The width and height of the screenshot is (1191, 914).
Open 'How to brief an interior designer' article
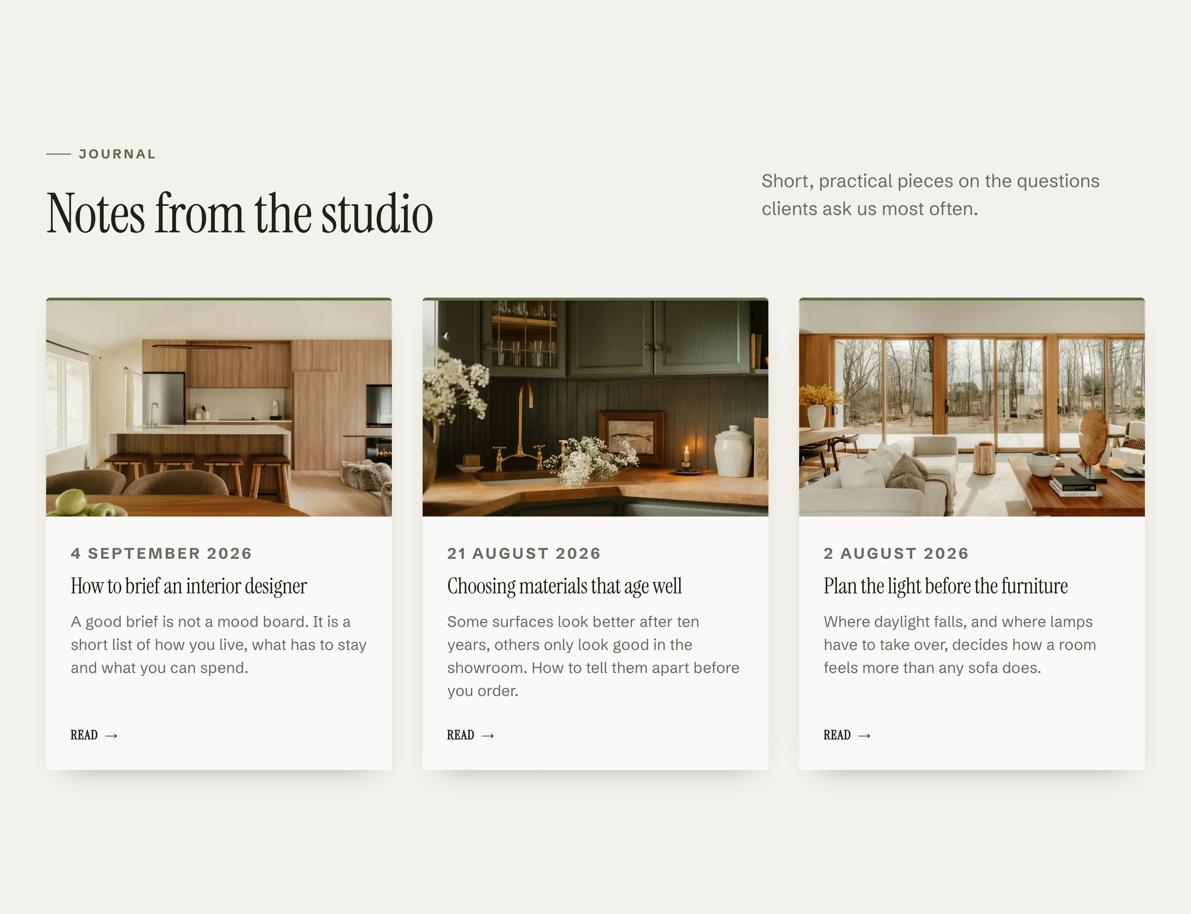pos(189,587)
